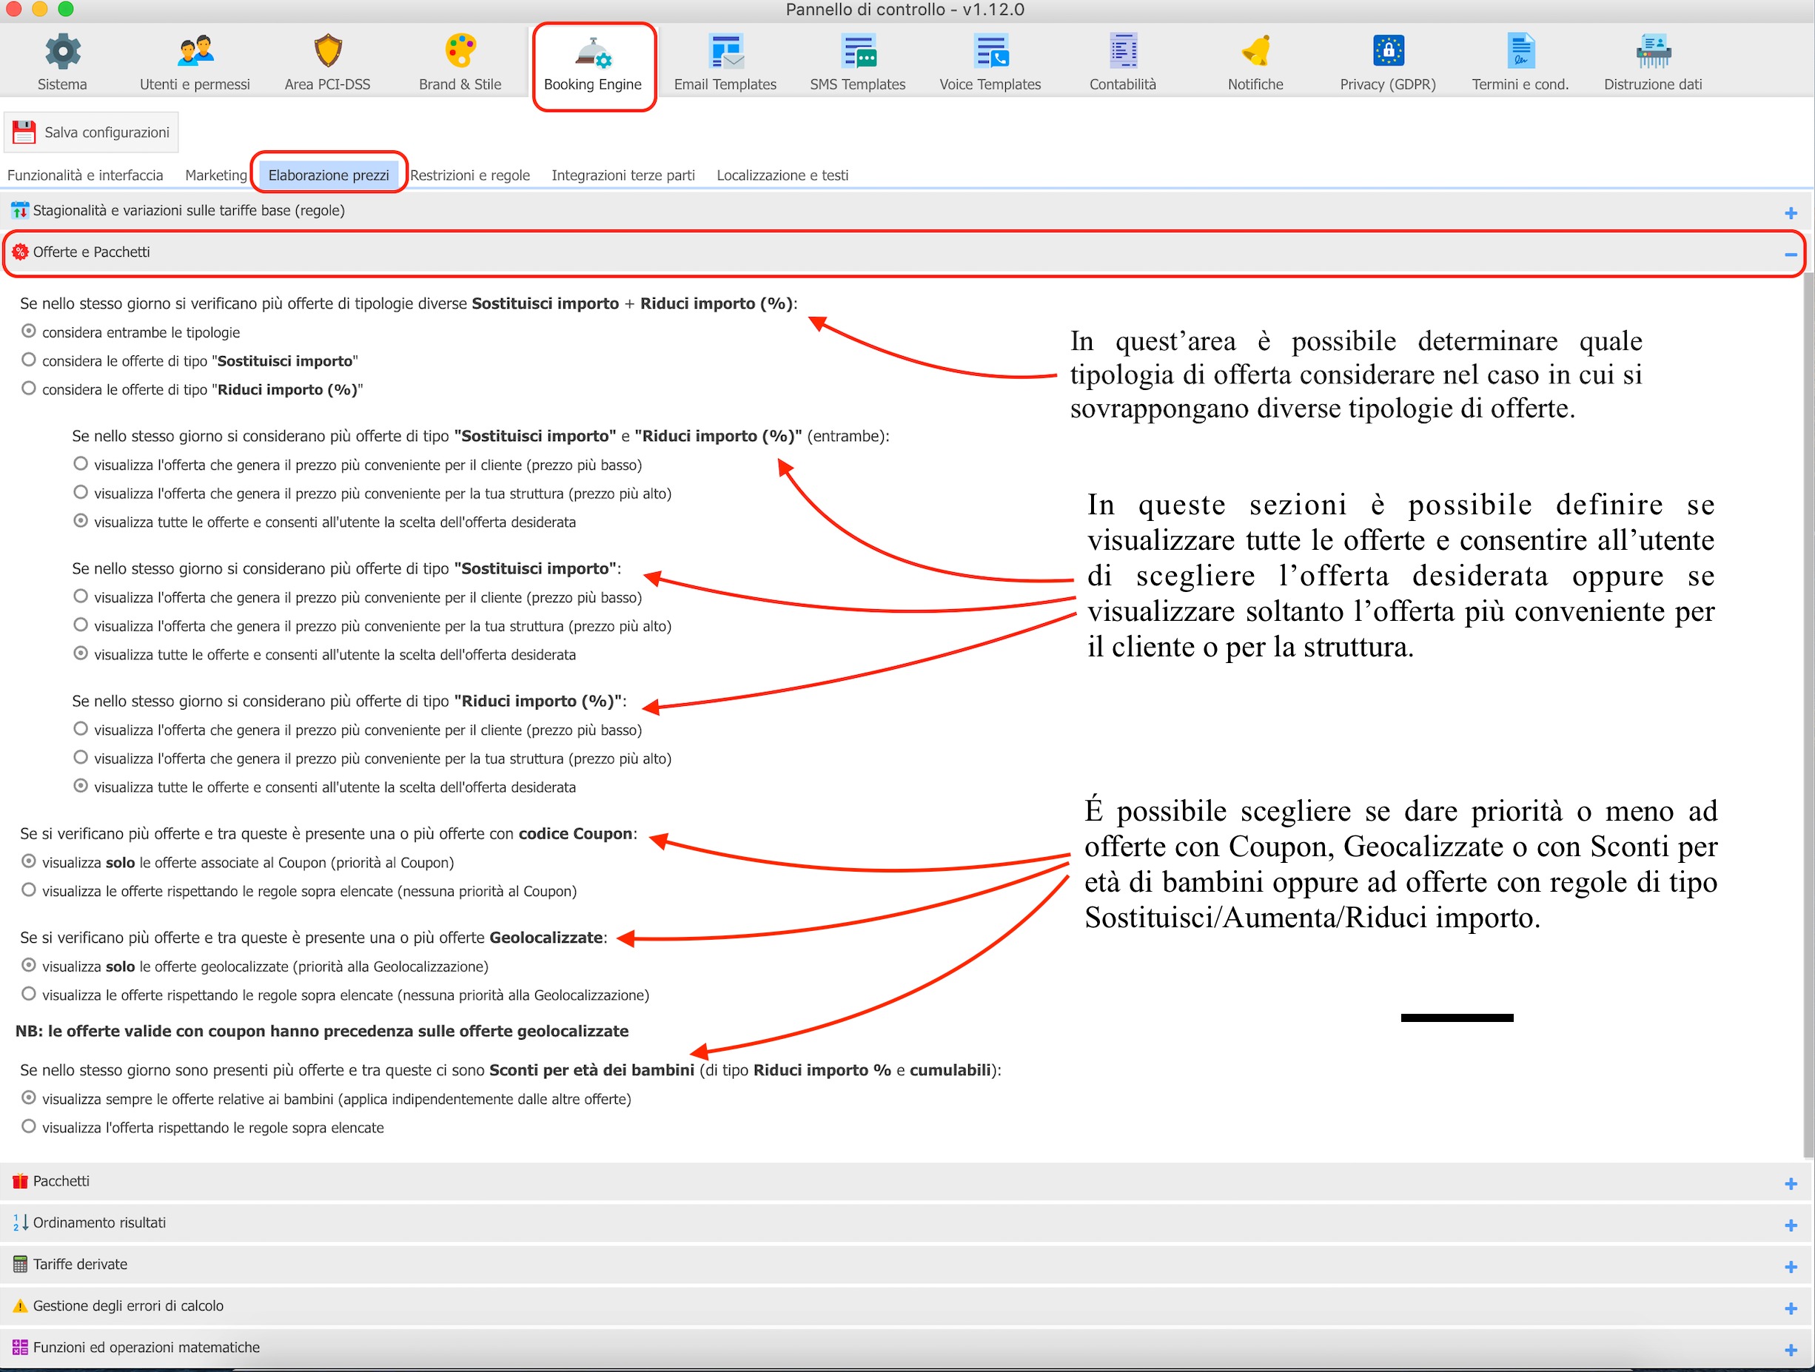Image resolution: width=1815 pixels, height=1372 pixels.
Task: Choose 'visualizza l'offerta rispettando le regole sopra elencate'
Action: (x=29, y=1127)
